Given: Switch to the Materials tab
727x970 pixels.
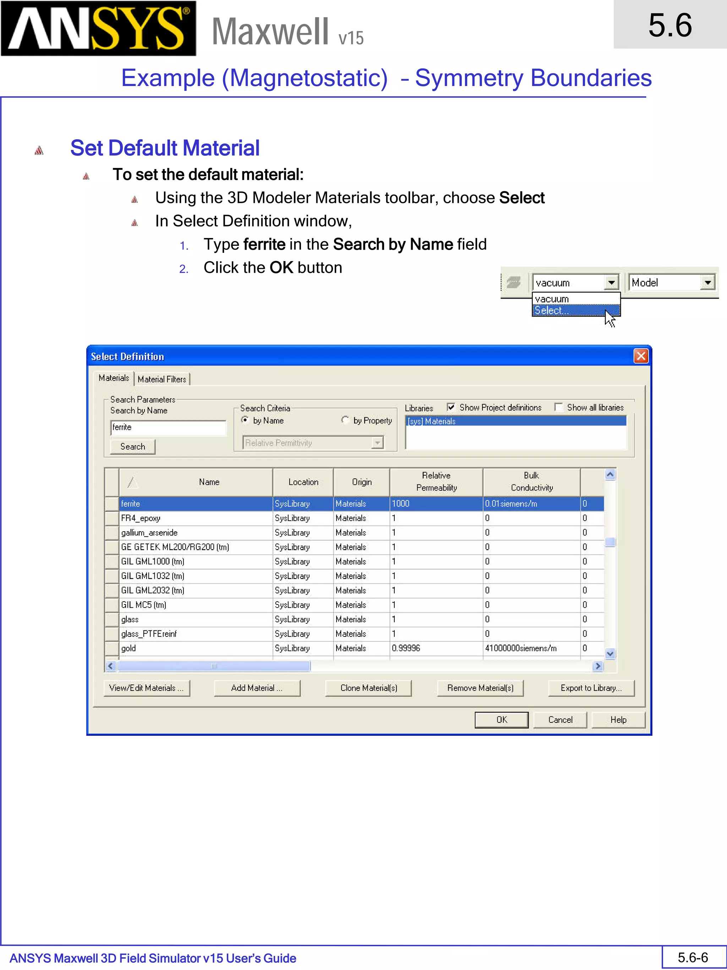Looking at the screenshot, I should [x=114, y=378].
